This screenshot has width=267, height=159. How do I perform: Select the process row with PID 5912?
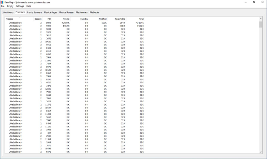tap(75, 45)
